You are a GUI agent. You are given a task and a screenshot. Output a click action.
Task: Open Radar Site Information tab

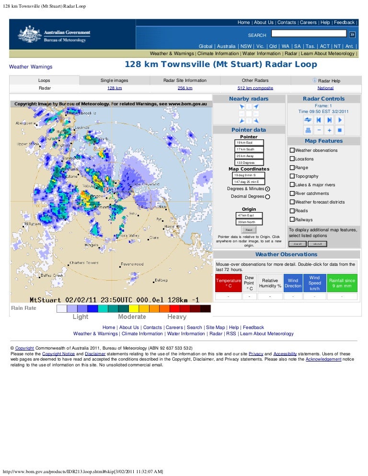click(x=185, y=80)
